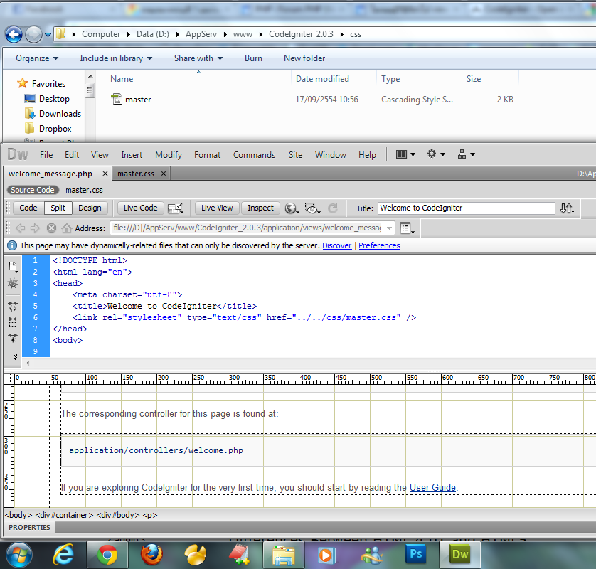Switch to Code view
Image resolution: width=596 pixels, height=569 pixels.
[28, 208]
